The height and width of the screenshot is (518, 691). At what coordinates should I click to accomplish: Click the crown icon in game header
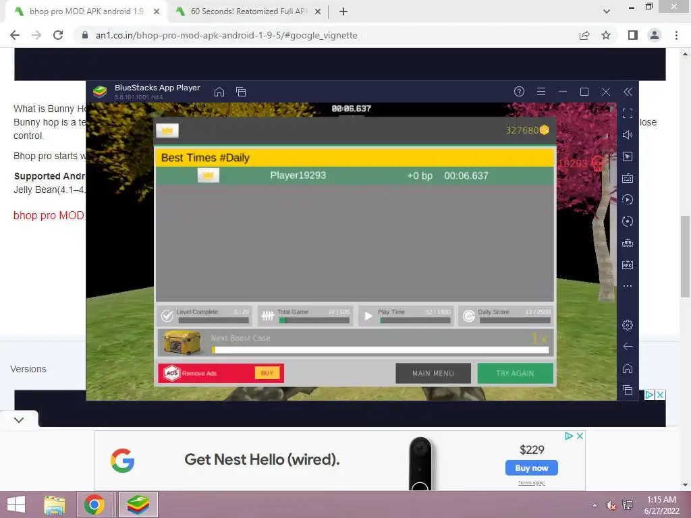point(167,130)
